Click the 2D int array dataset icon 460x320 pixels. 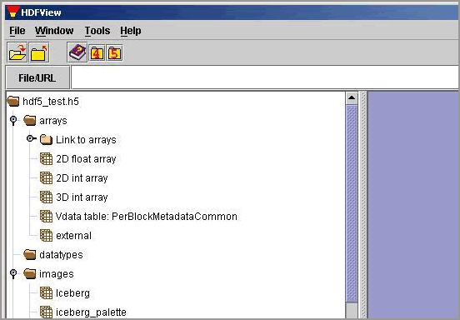46,178
